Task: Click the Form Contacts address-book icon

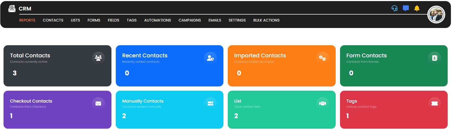Action: click(434, 58)
